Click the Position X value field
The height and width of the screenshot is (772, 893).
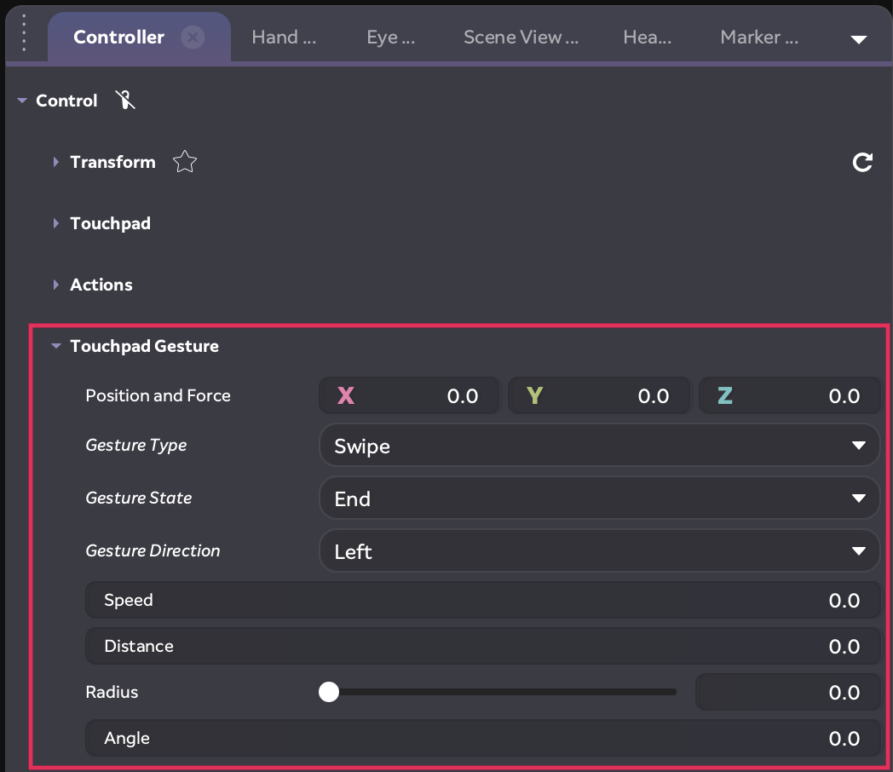(409, 395)
